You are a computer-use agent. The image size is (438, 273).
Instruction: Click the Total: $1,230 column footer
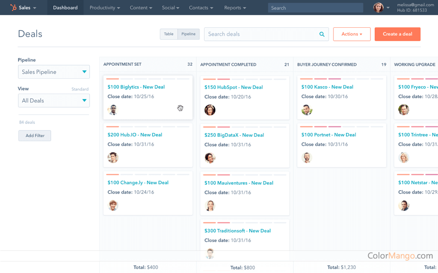[x=341, y=267]
